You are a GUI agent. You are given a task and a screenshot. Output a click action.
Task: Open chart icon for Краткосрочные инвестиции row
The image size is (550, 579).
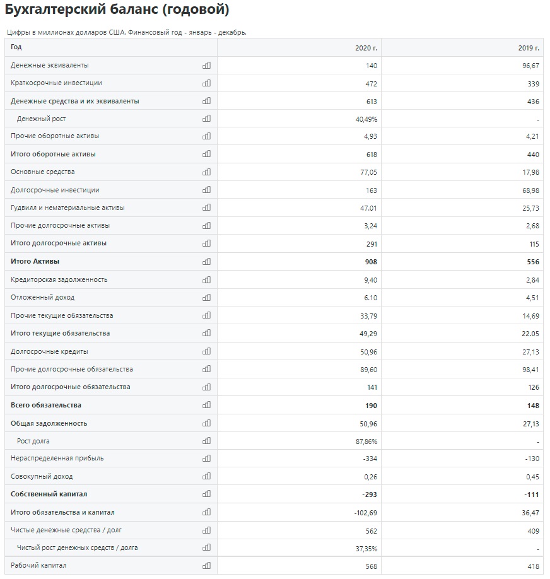[206, 83]
